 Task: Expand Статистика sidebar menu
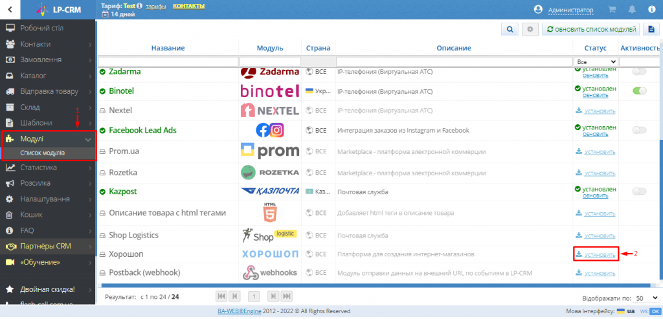[48, 168]
